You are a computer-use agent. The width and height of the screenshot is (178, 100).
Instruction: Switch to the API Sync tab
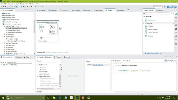[x=160, y=10]
